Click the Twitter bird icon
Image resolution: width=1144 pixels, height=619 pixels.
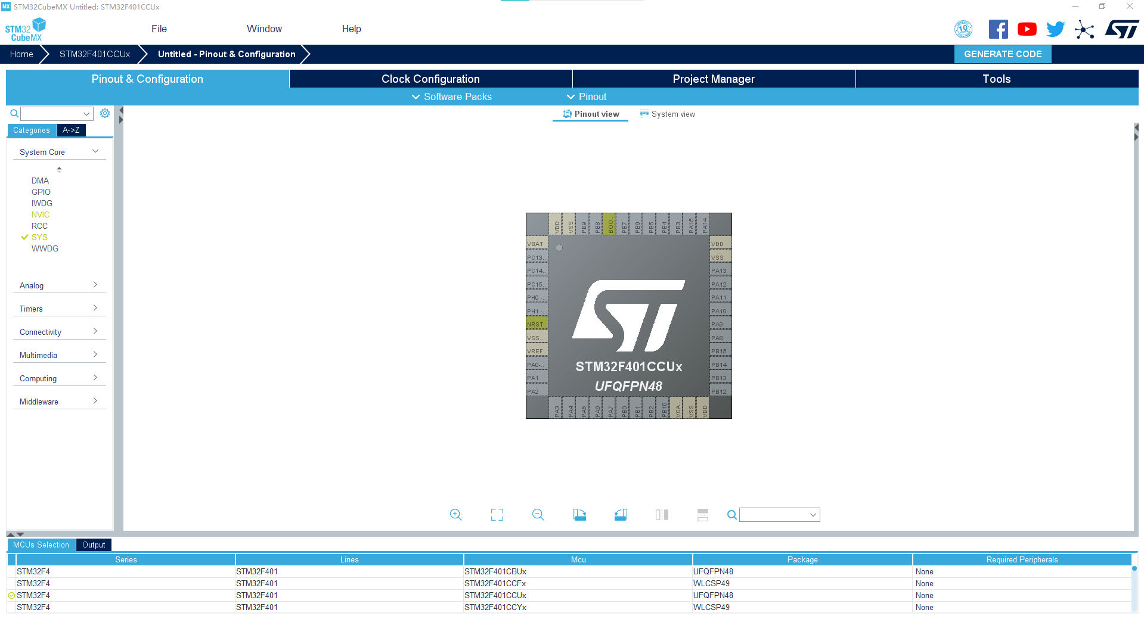(x=1055, y=29)
